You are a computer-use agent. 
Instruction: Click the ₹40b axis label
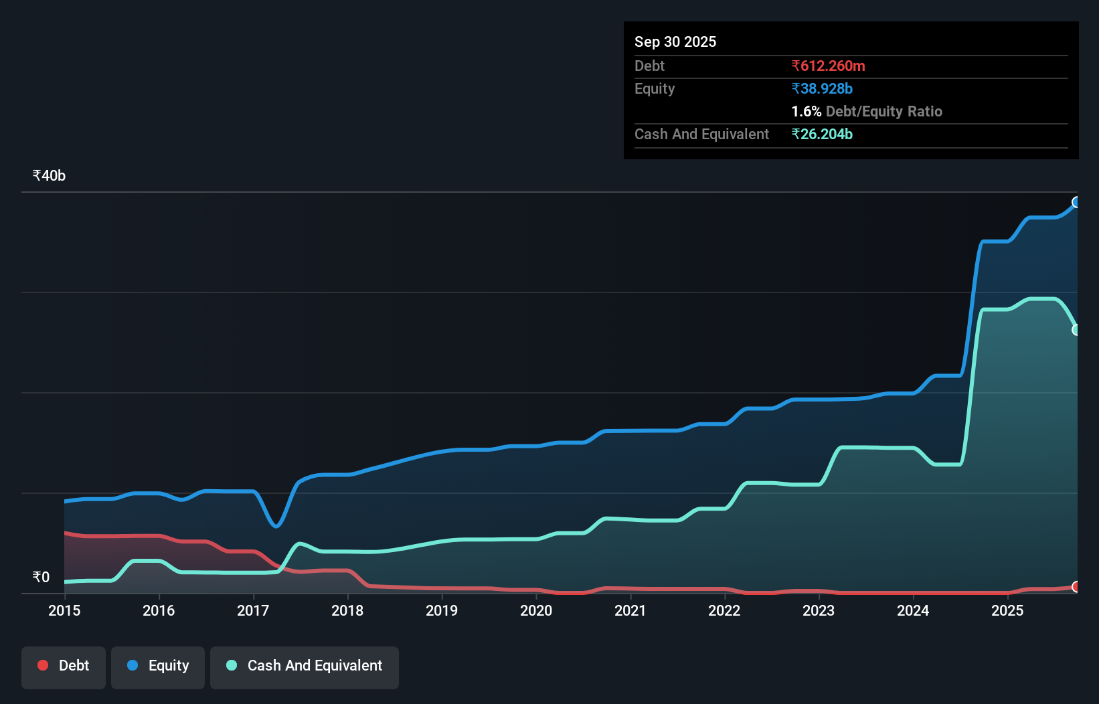pyautogui.click(x=48, y=175)
